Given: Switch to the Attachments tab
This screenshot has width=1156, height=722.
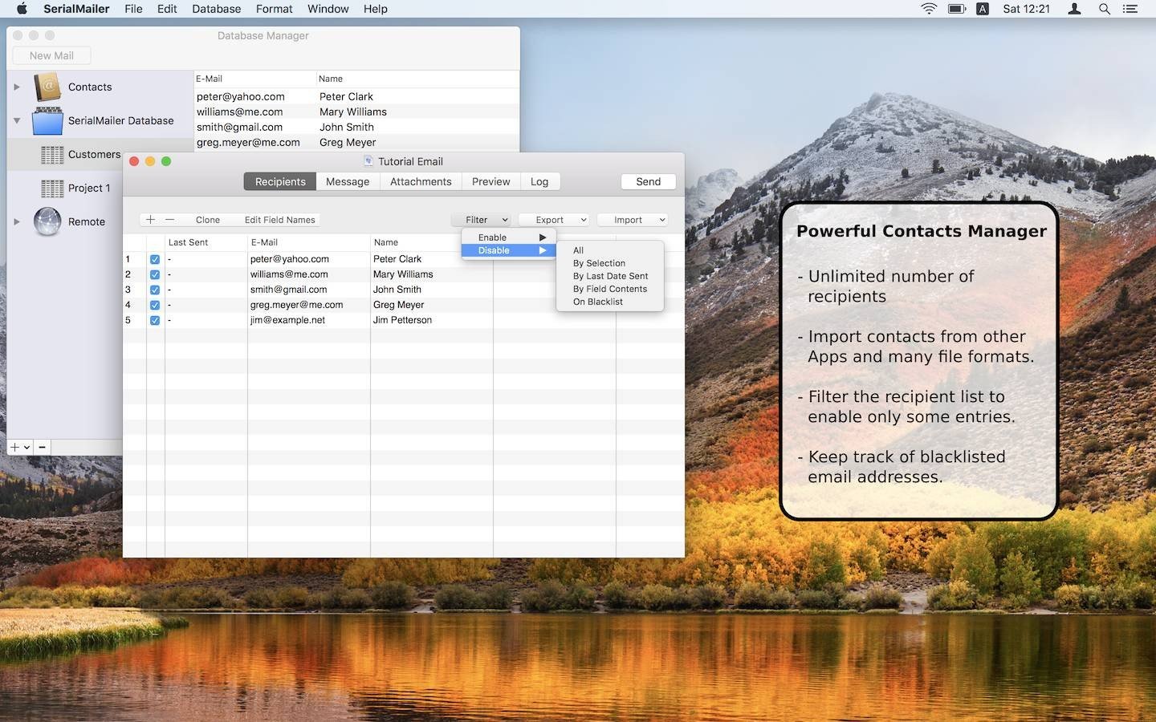Looking at the screenshot, I should click(x=421, y=182).
